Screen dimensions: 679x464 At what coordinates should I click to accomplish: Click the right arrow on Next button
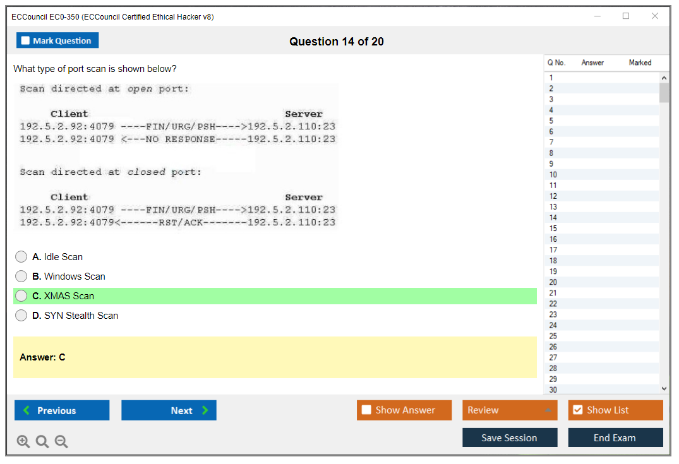point(205,410)
